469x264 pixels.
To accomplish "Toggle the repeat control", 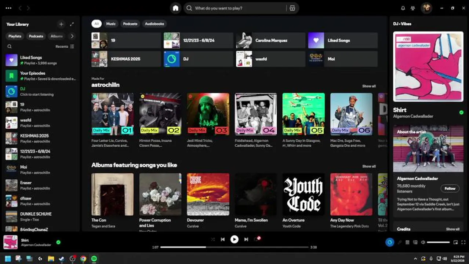I will point(257,239).
